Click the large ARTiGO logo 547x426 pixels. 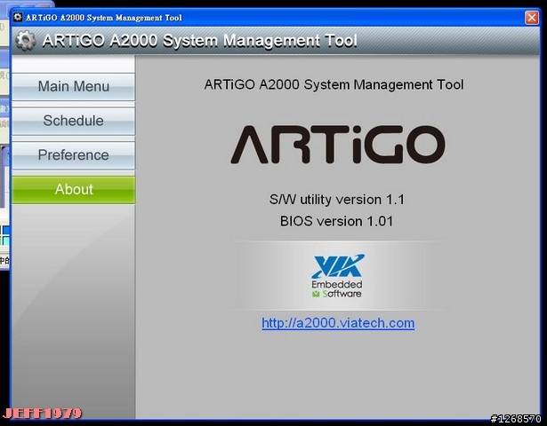[337, 145]
